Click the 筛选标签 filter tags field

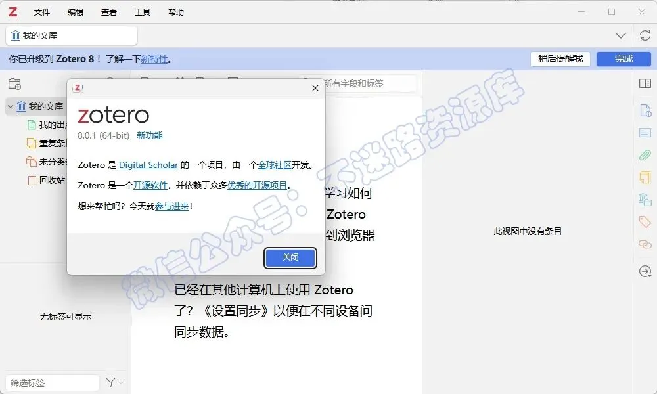[x=53, y=383]
